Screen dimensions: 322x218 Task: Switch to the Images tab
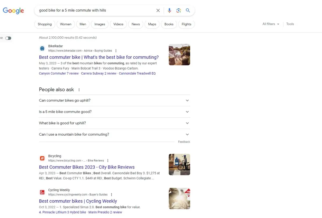tap(99, 24)
